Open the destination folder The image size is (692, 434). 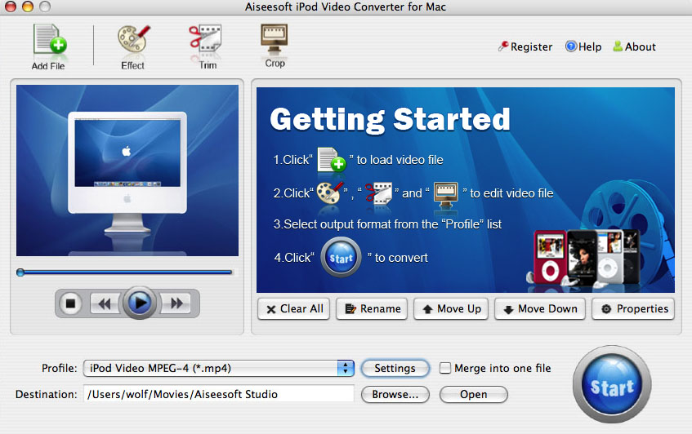(x=474, y=394)
